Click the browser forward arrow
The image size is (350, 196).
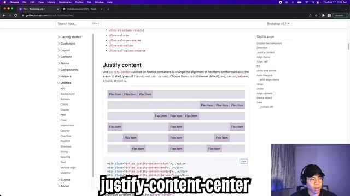(x=10, y=16)
